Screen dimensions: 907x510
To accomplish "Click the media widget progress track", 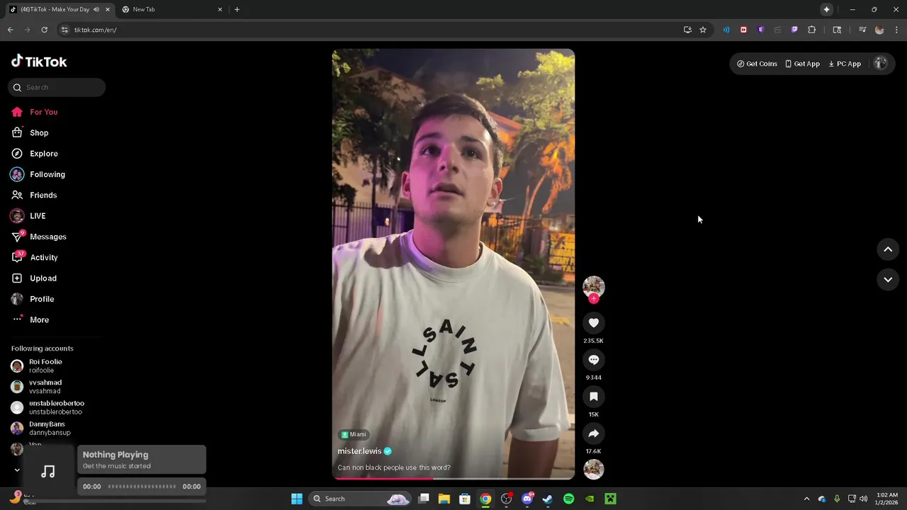I will click(x=142, y=487).
